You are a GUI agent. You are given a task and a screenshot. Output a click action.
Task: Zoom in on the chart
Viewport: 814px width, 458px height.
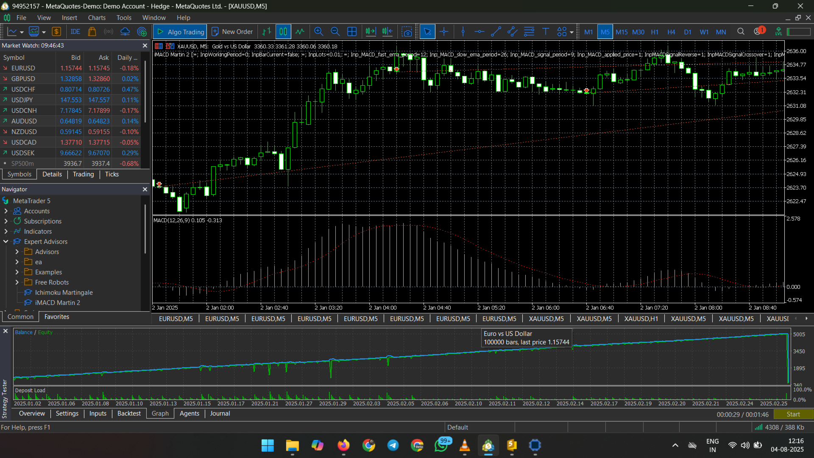(319, 32)
